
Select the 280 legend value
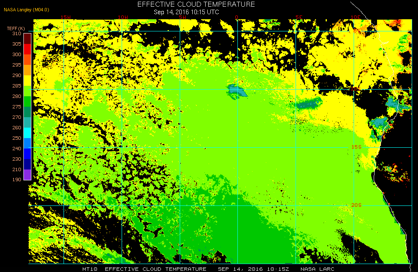17,96
